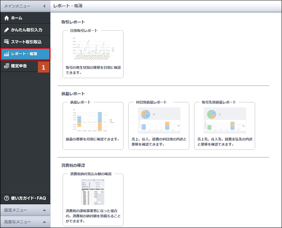Click the Home house icon
This screenshot has width=282, height=228.
point(6,18)
